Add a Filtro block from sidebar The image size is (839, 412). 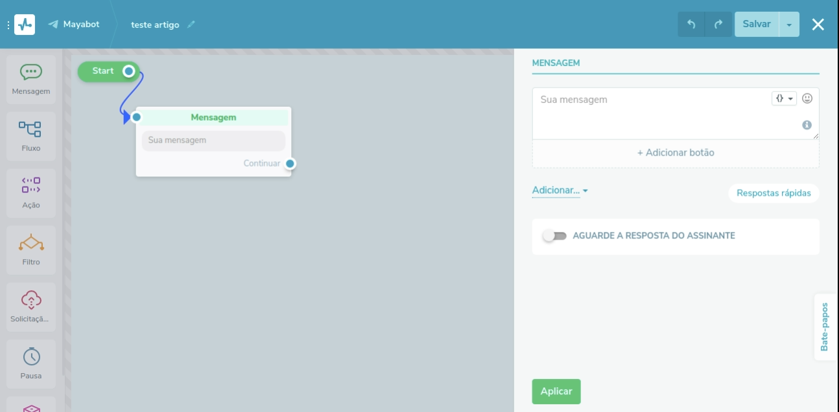[30, 251]
